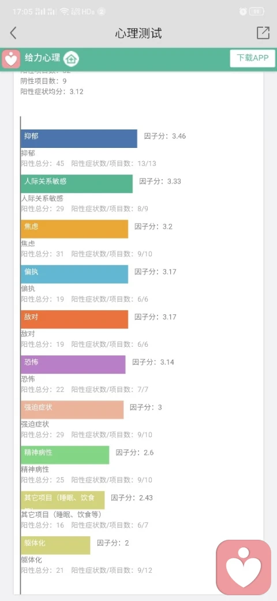
Task: Tap the light blue 偏执 bar
Action: click(74, 274)
